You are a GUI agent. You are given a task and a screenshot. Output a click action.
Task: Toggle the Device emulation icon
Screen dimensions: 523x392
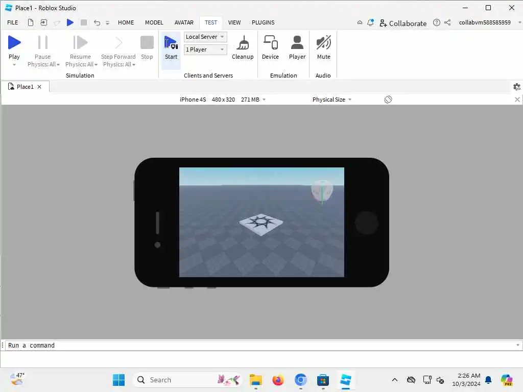271,43
